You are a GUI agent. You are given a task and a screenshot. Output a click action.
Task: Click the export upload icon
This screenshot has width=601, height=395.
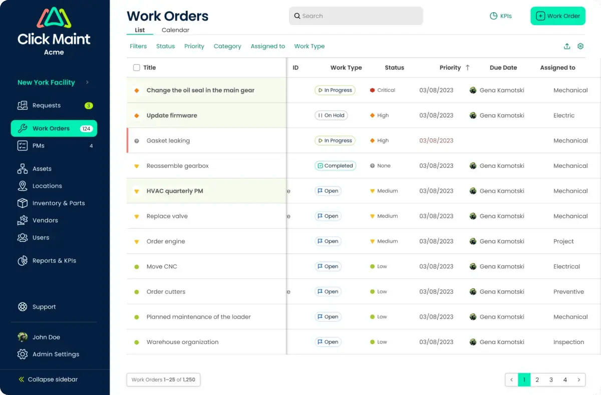tap(567, 46)
